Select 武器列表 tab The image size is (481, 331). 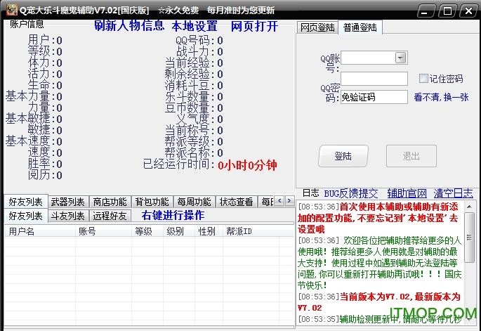68,202
